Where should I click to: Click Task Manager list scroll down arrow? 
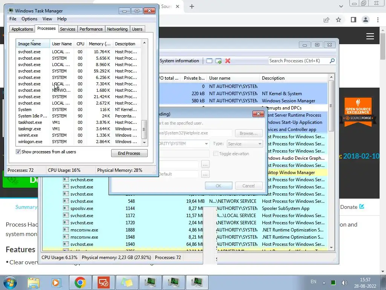tap(144, 142)
